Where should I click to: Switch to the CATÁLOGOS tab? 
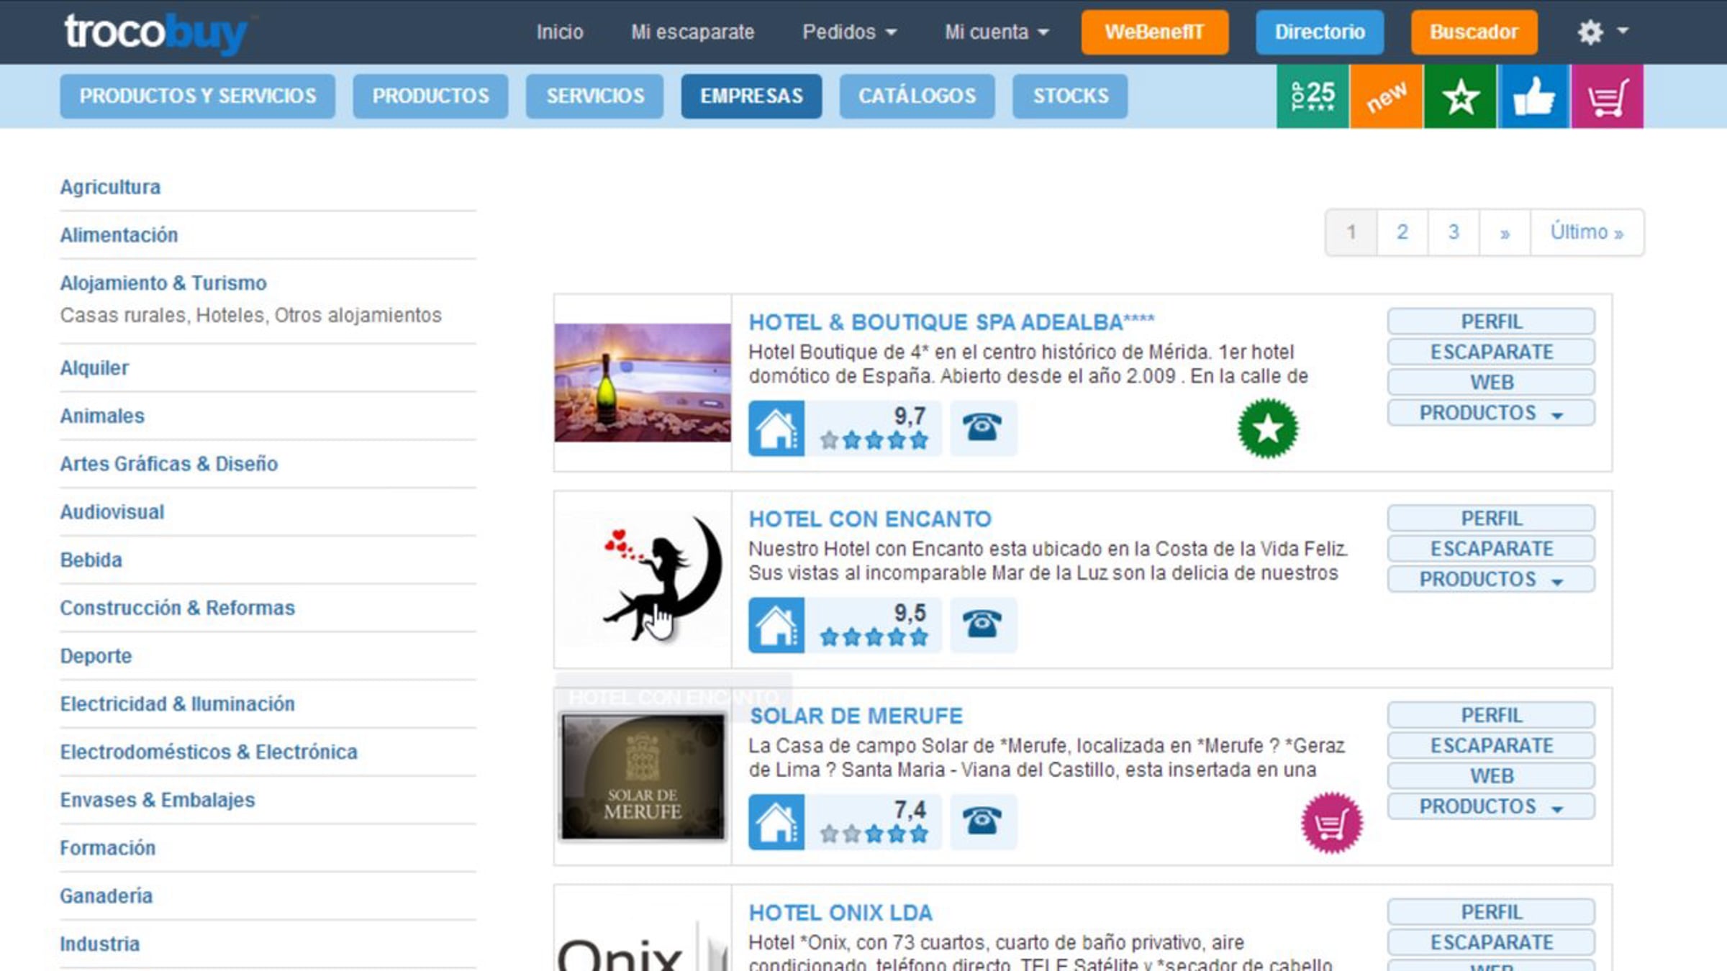(x=917, y=96)
